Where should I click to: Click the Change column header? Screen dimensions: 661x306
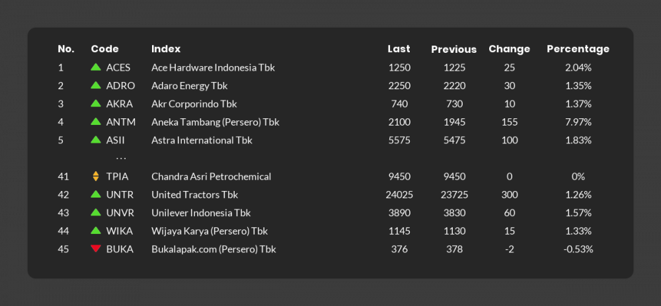(509, 49)
